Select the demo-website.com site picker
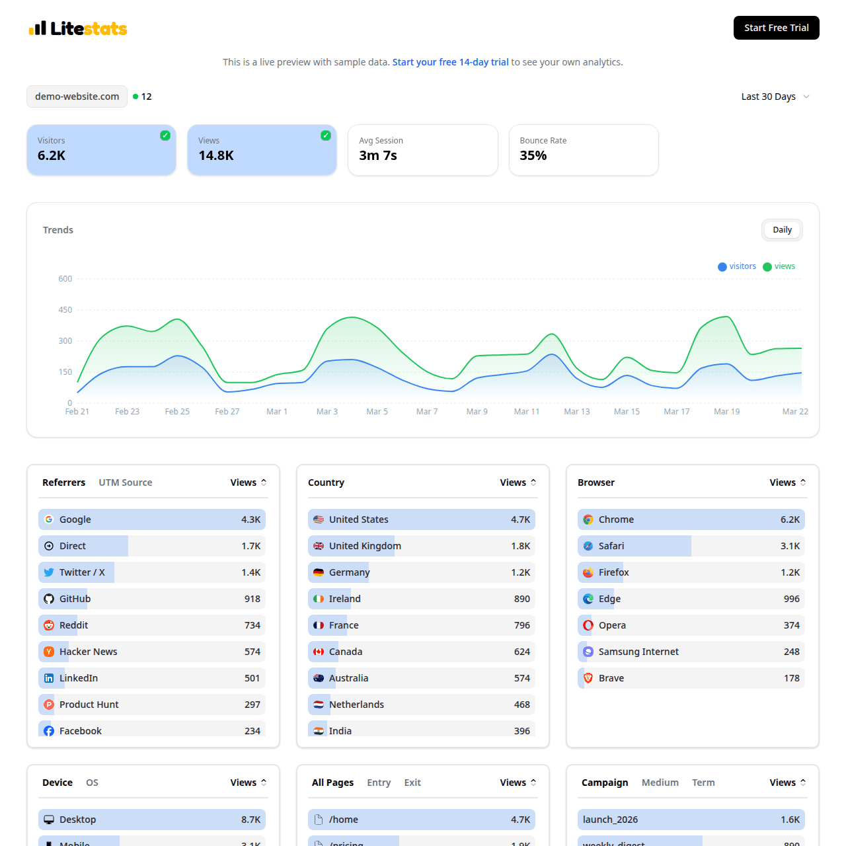The image size is (846, 846). click(x=77, y=96)
